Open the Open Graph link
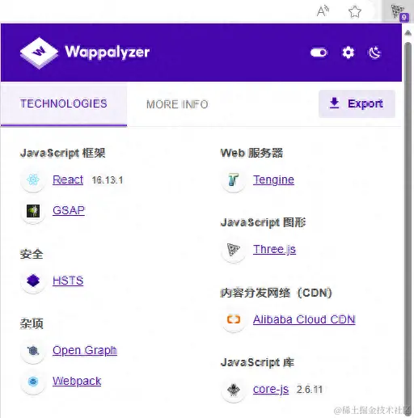Viewport: 414px width, 418px height. (85, 351)
